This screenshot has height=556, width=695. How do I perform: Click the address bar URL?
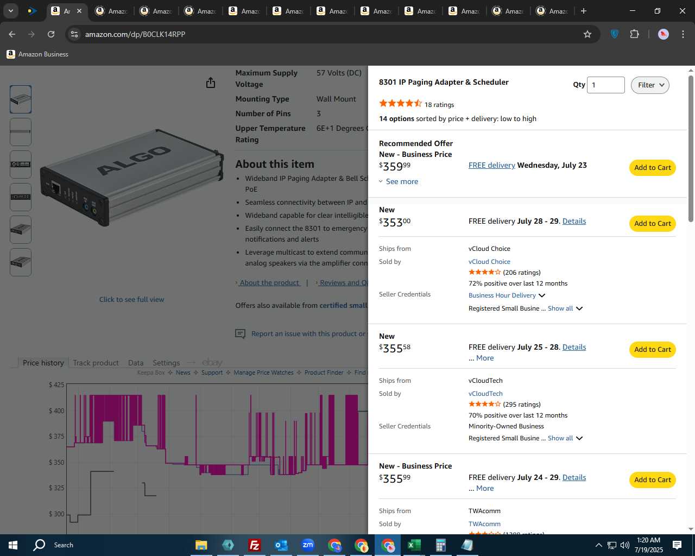click(x=135, y=34)
